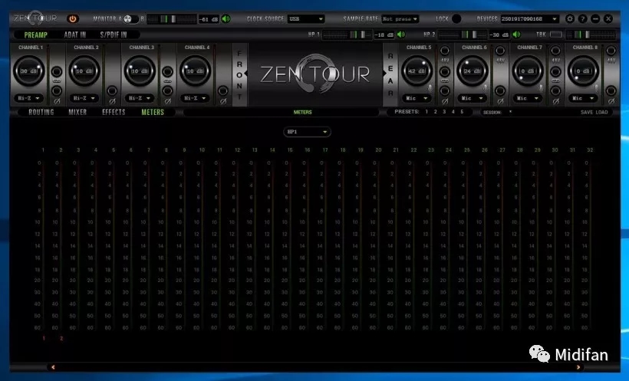The image size is (629, 381).
Task: Open the help question mark icon
Action: point(583,18)
